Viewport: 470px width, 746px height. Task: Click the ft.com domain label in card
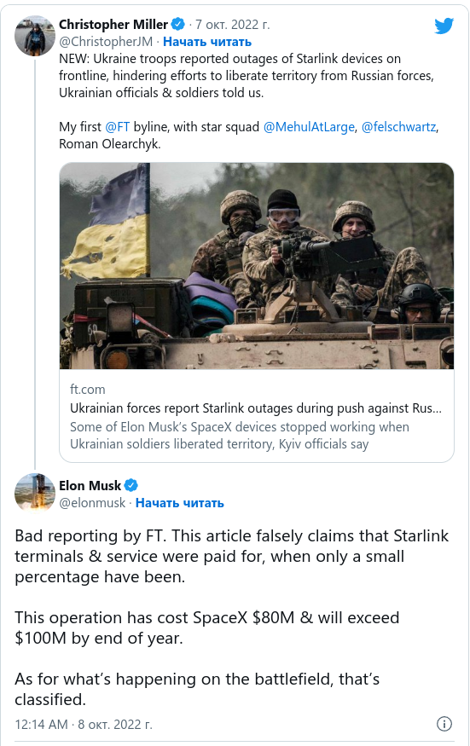(x=88, y=389)
